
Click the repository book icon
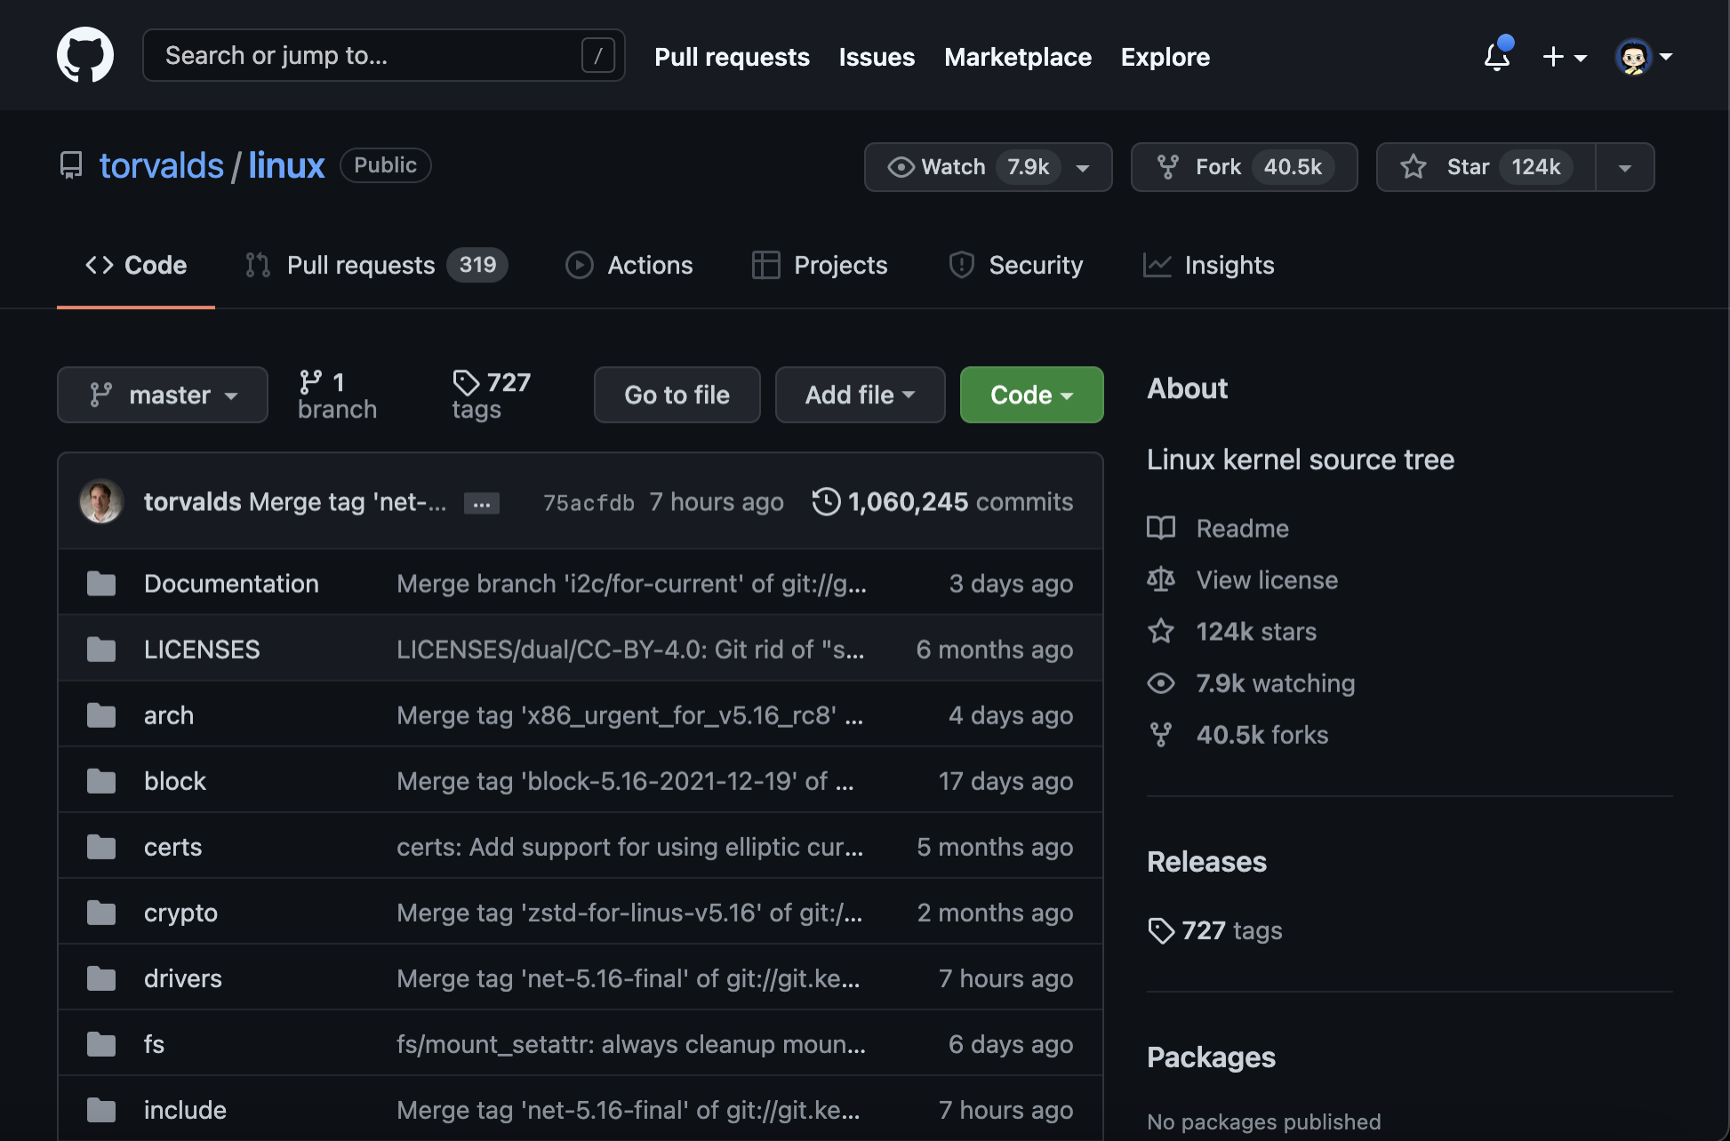(71, 165)
